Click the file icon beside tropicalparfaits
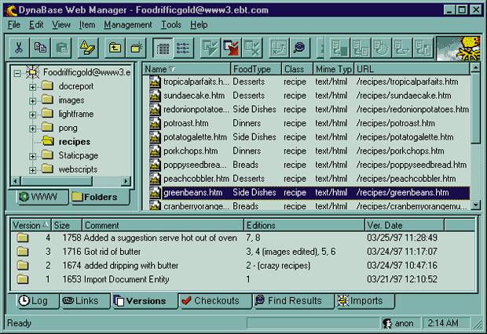The height and width of the screenshot is (334, 487). point(155,82)
